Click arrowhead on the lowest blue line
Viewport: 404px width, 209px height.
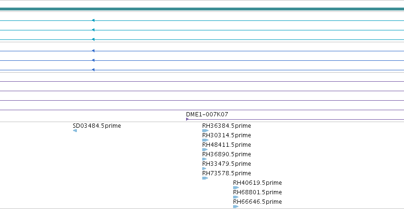(x=93, y=70)
